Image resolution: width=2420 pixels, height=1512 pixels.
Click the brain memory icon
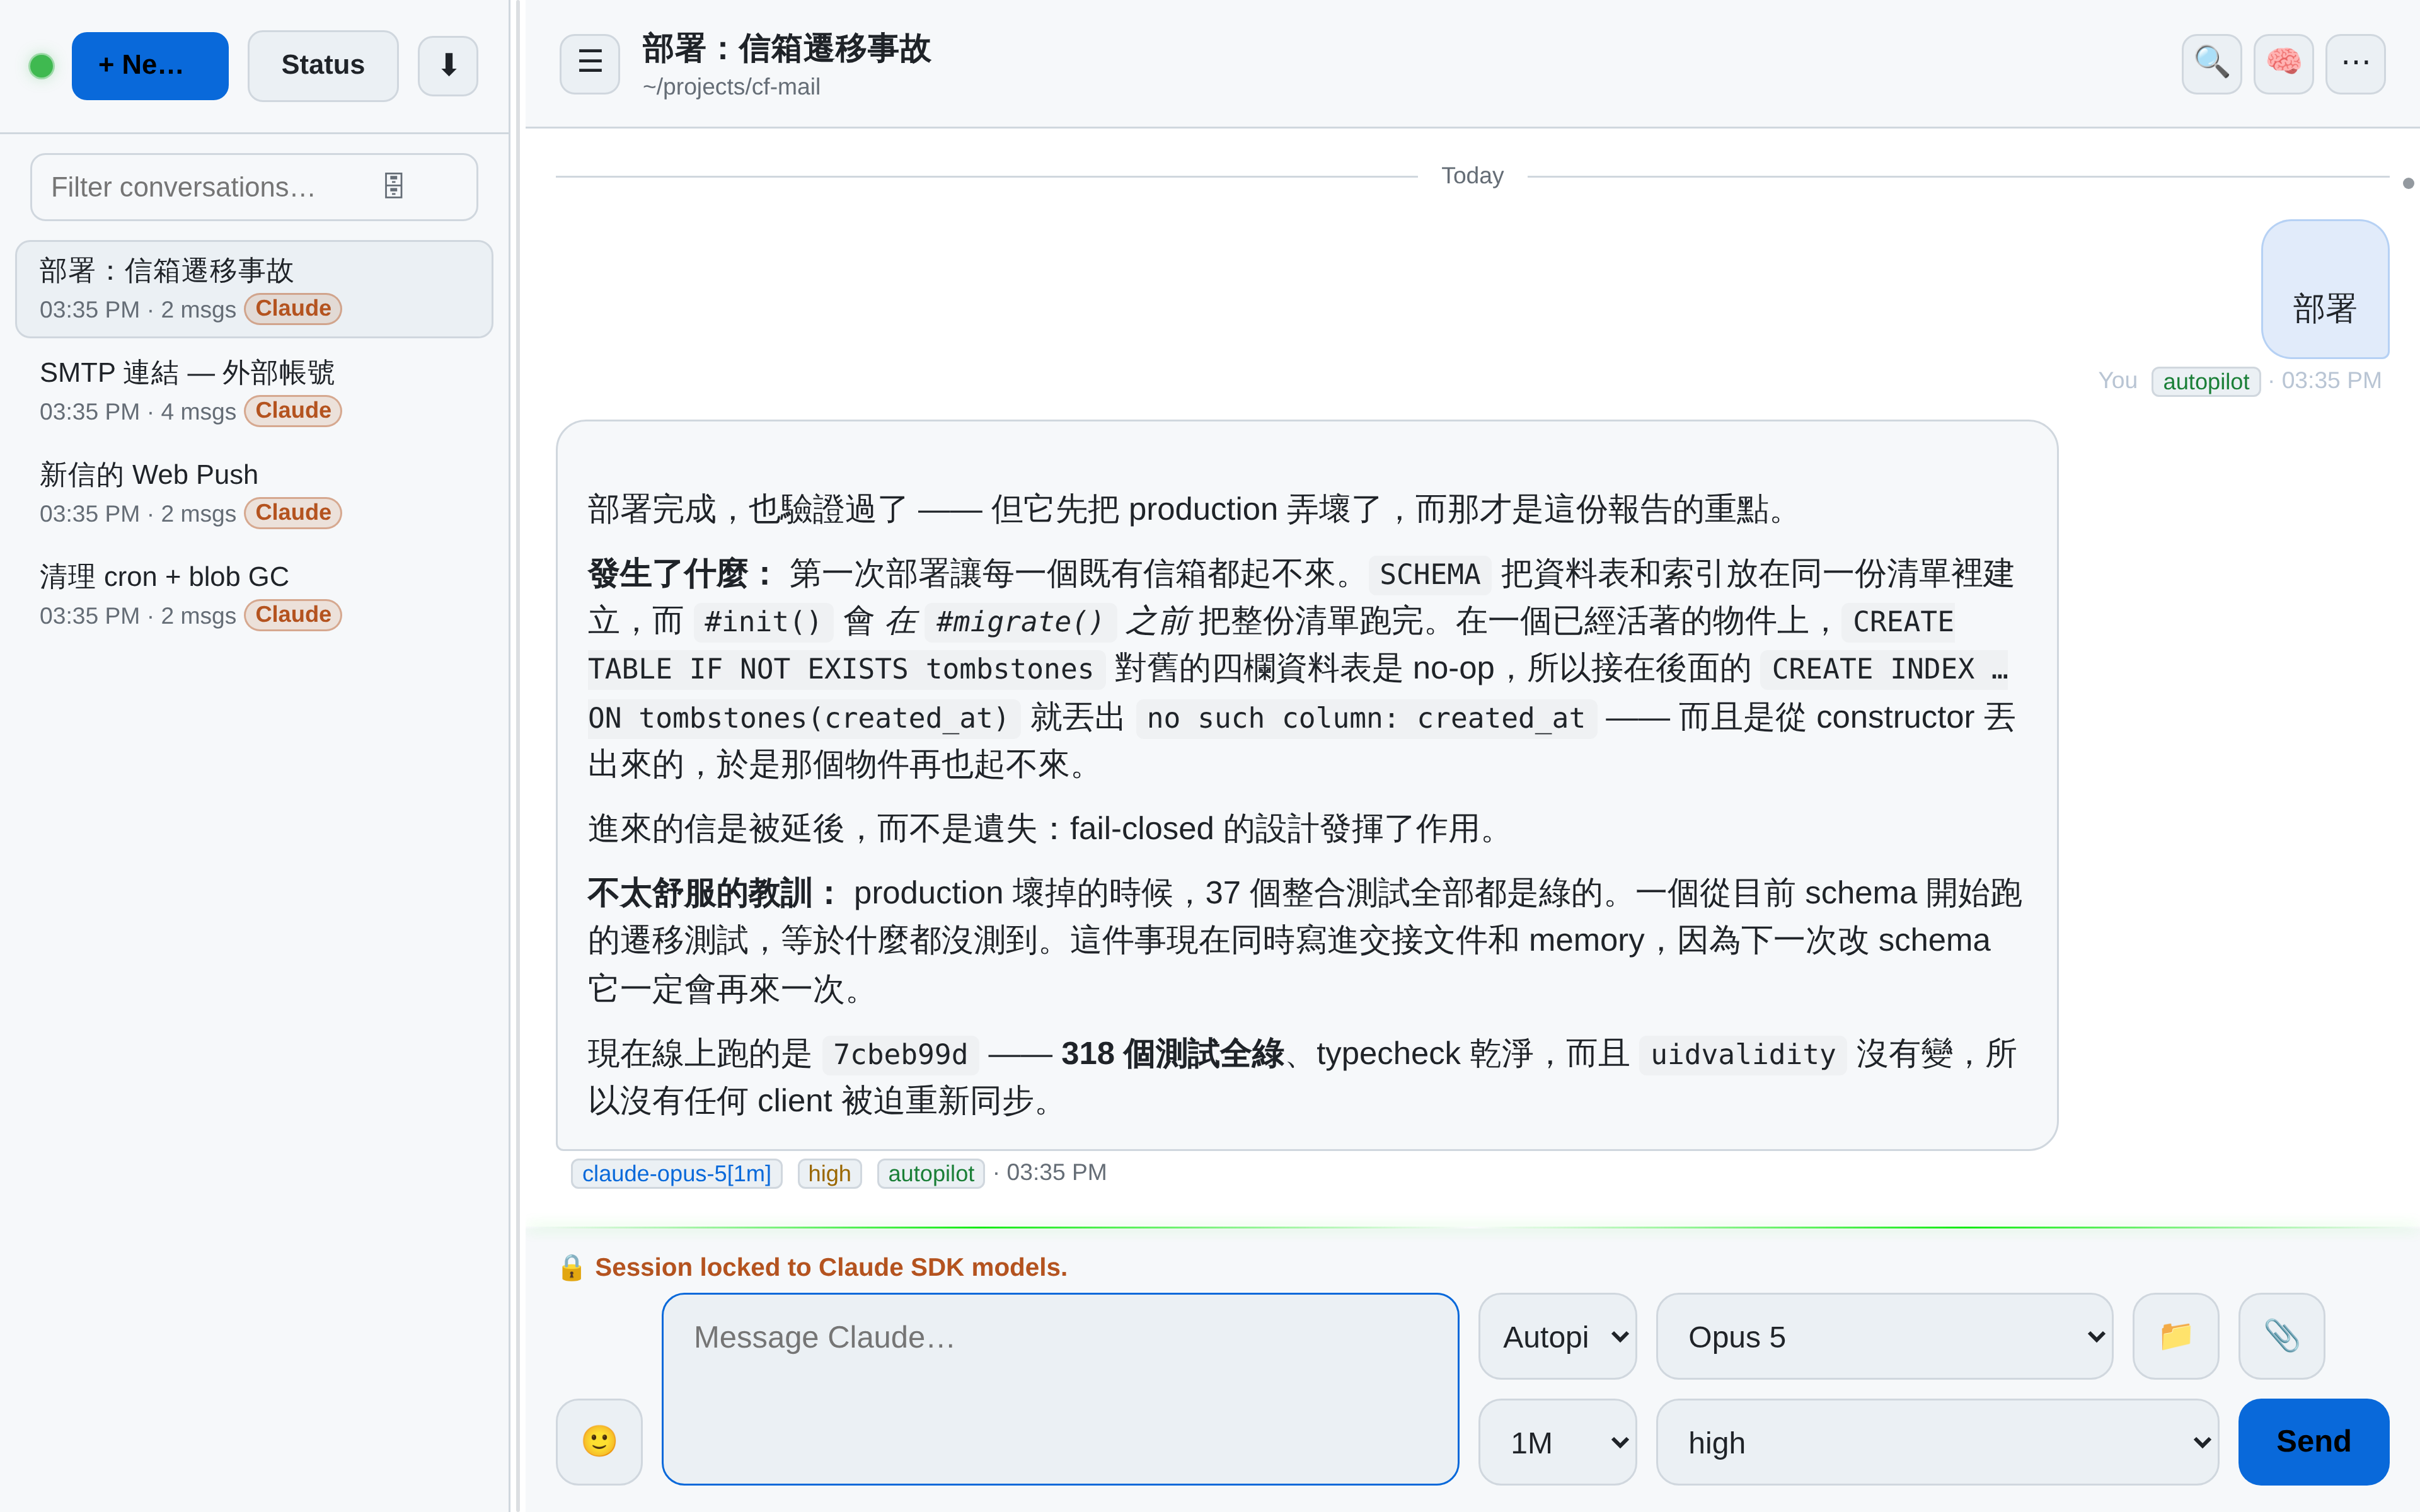click(2283, 63)
